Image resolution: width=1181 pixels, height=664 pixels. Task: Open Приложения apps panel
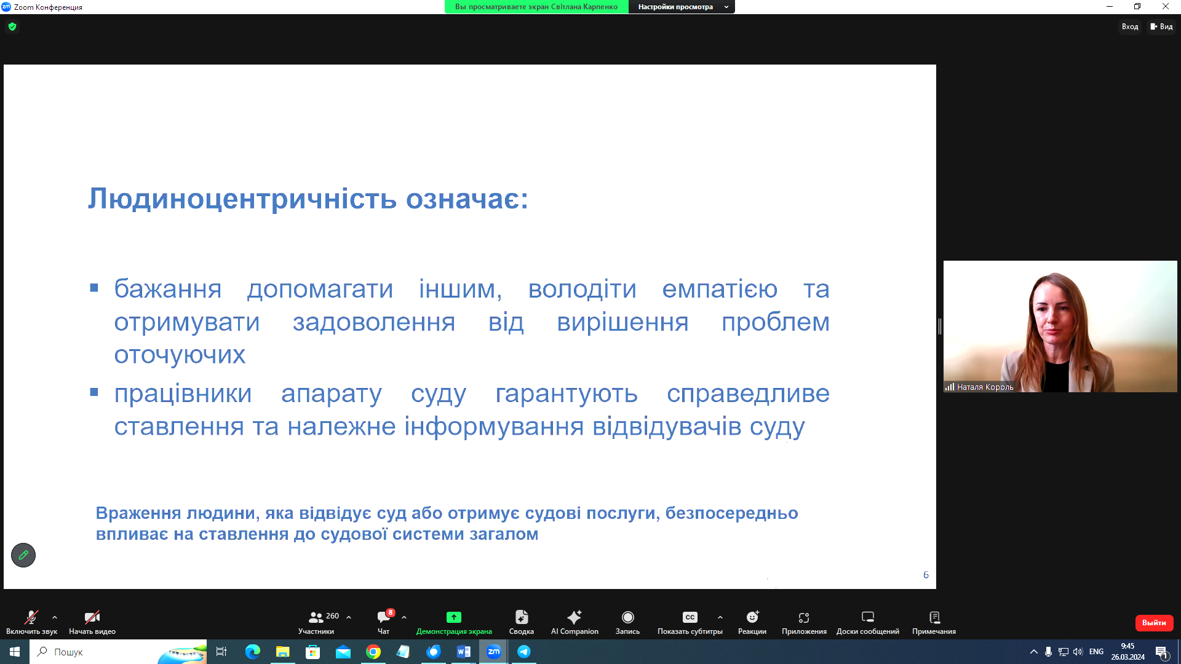pos(804,622)
